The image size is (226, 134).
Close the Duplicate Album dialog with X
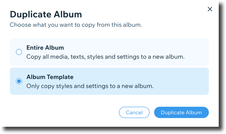[x=210, y=9]
